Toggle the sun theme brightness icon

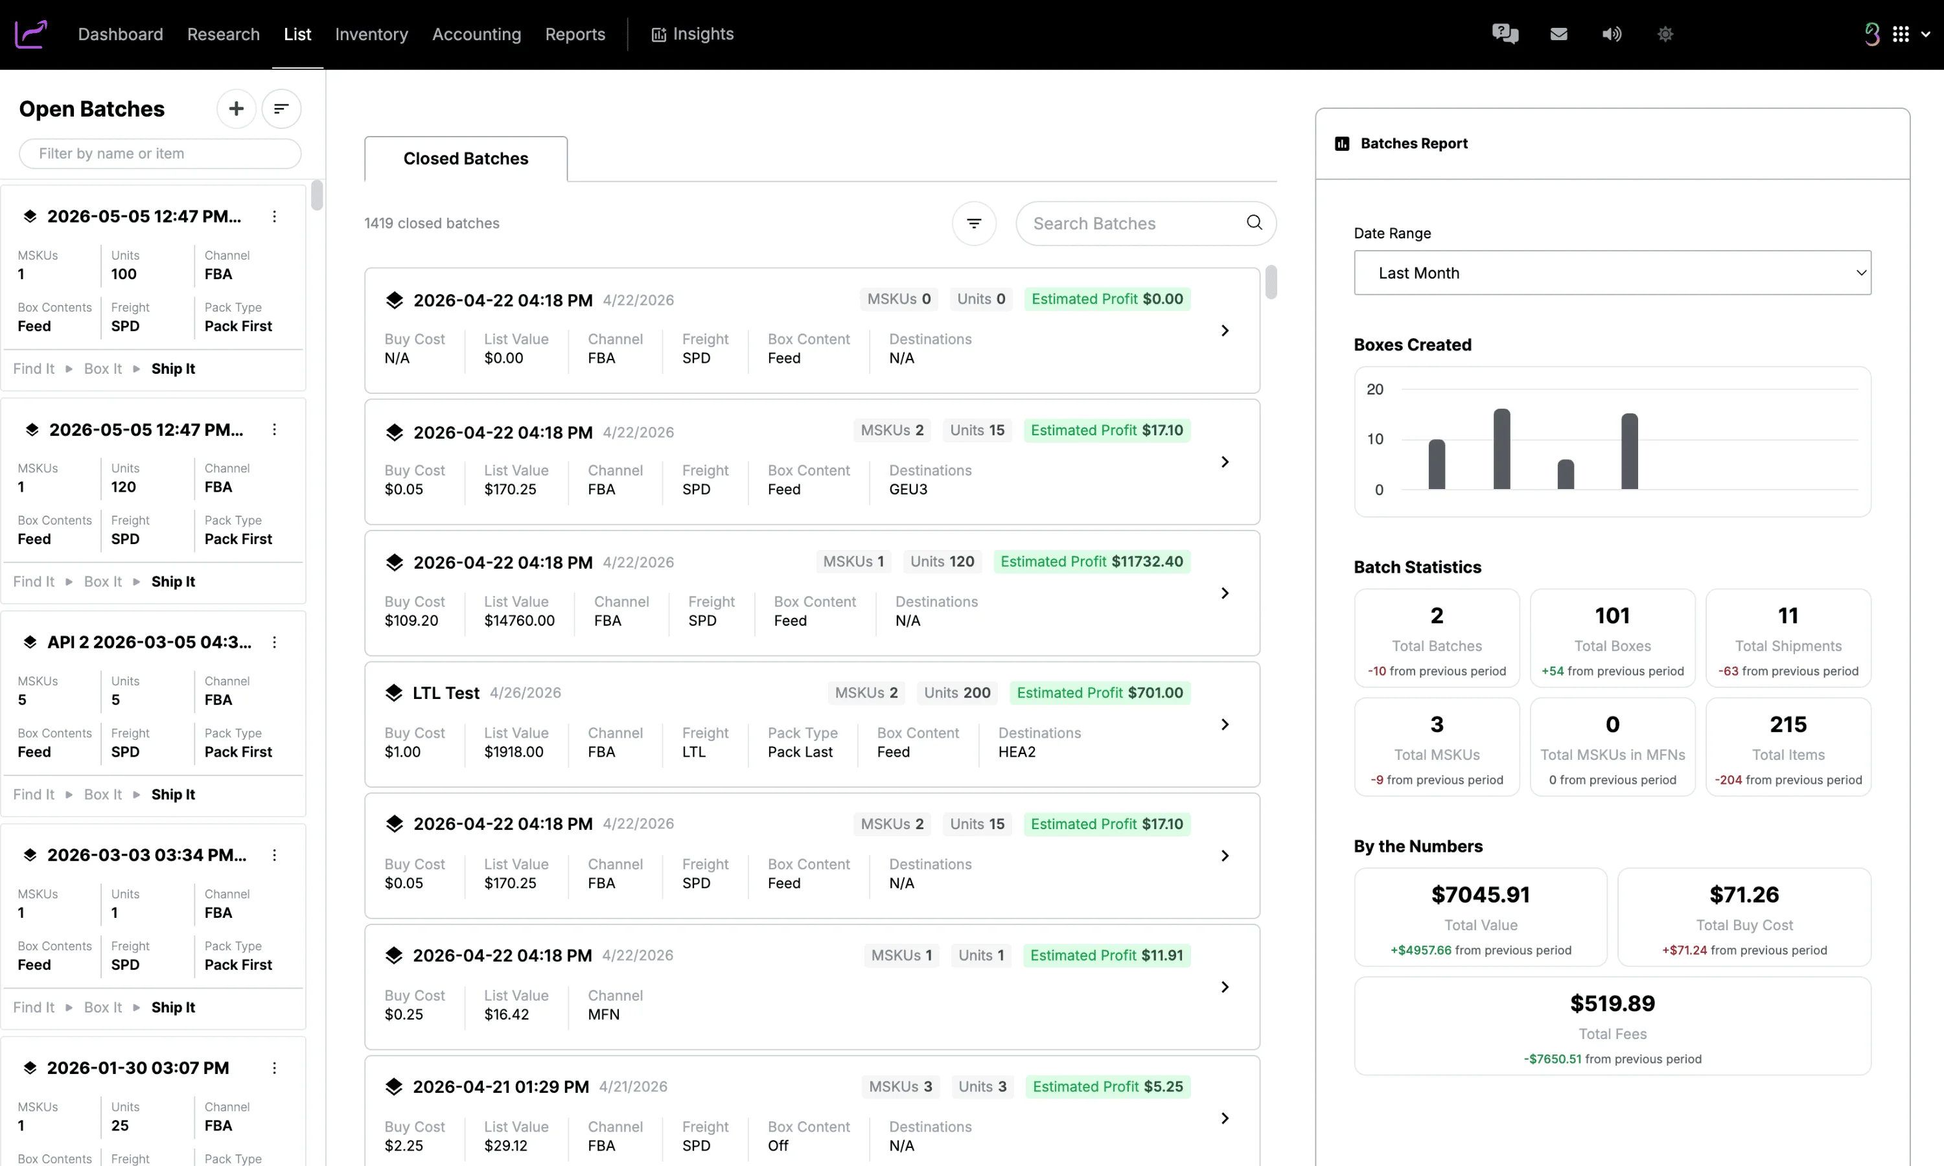pyautogui.click(x=1665, y=34)
